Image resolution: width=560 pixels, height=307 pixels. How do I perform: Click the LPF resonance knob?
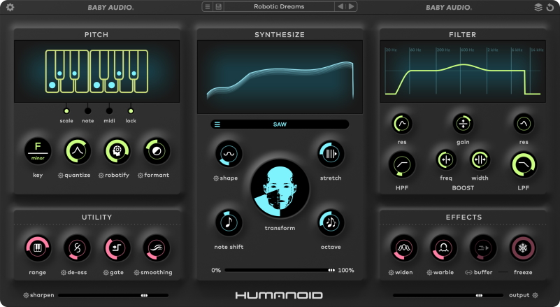[524, 124]
